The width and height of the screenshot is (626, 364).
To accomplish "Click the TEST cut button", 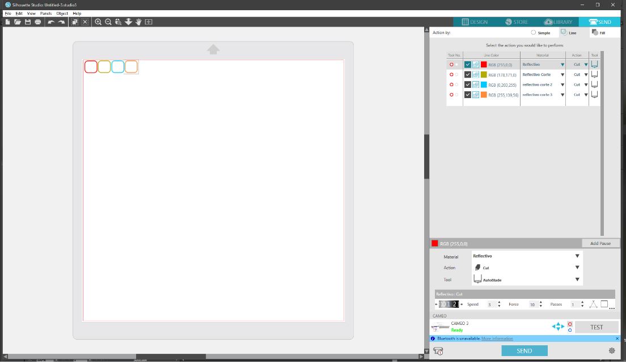I will (597, 327).
